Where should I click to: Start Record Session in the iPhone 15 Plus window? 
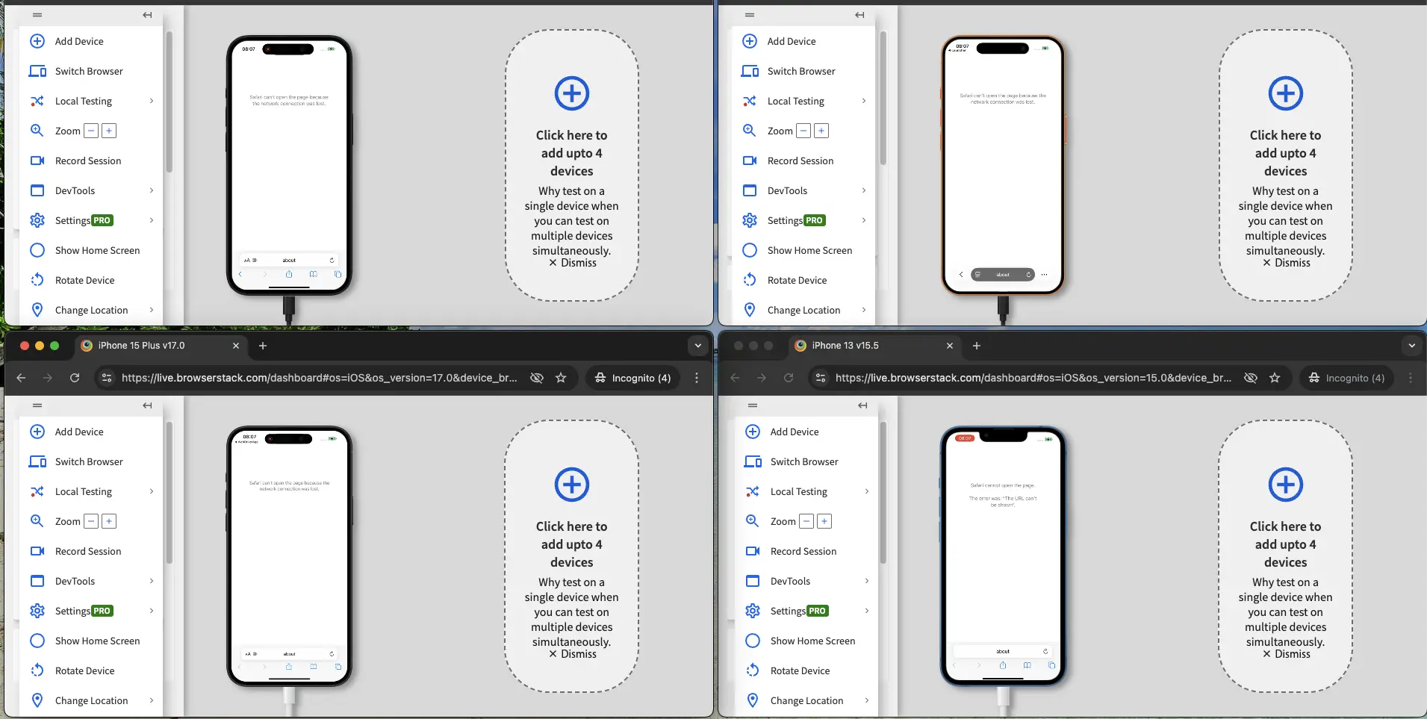[87, 551]
